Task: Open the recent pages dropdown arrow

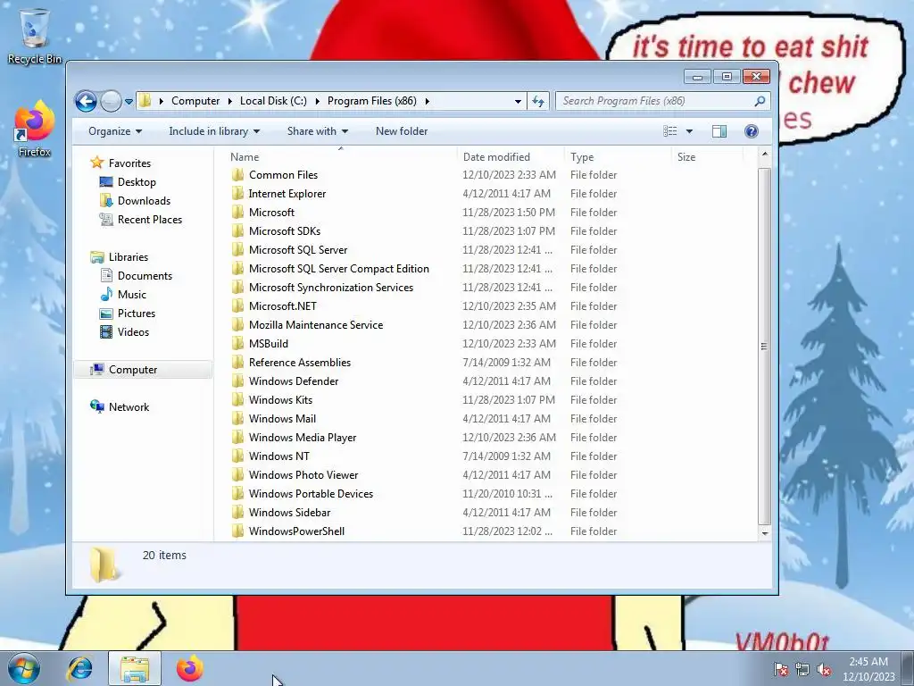Action: tap(129, 102)
